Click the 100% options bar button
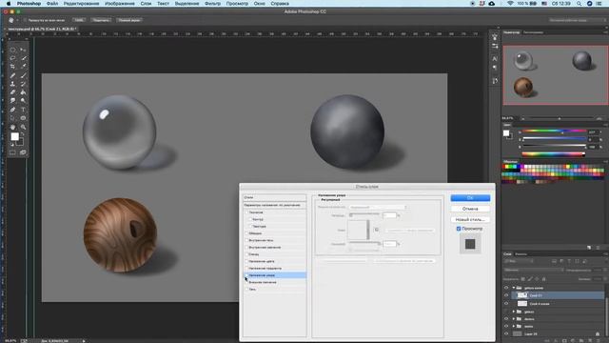Image resolution: width=609 pixels, height=343 pixels. 79,20
